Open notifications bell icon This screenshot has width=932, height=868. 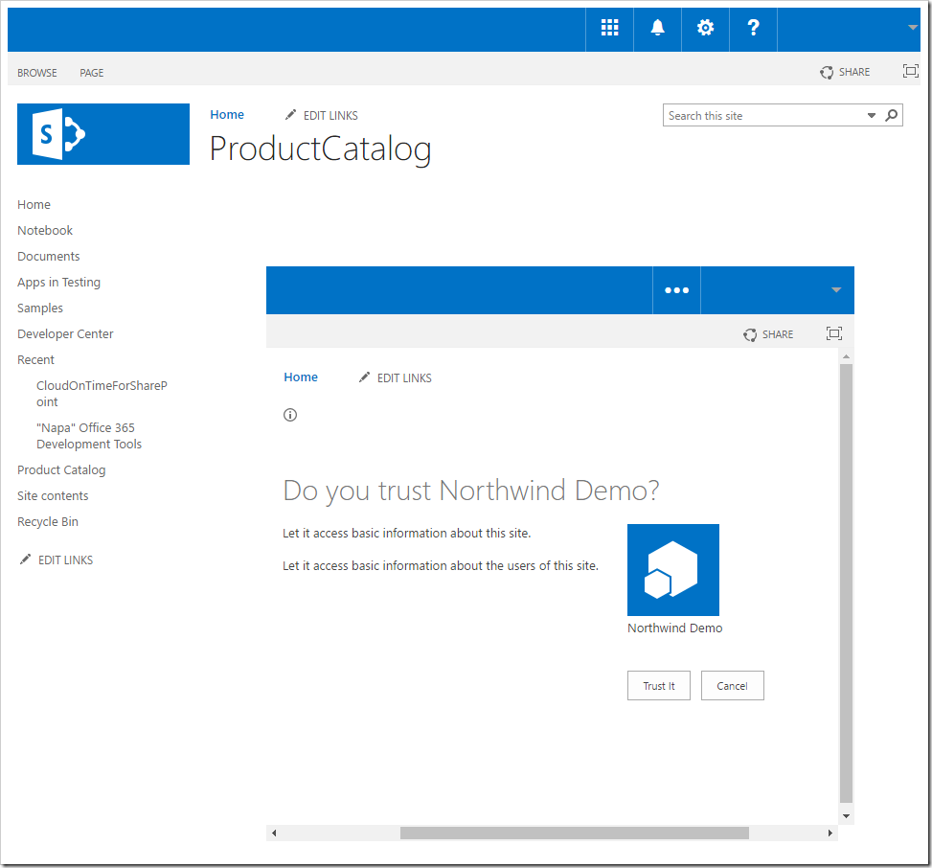(657, 28)
